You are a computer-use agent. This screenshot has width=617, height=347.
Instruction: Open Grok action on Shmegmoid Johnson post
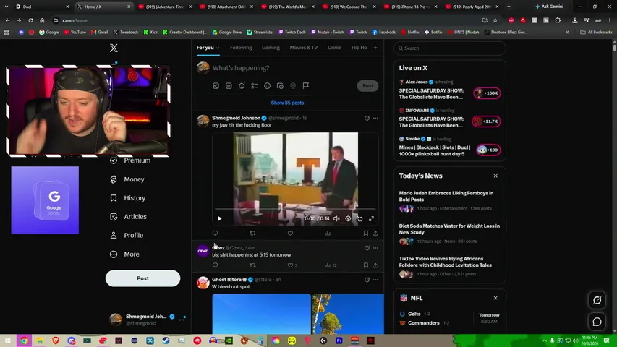[367, 118]
